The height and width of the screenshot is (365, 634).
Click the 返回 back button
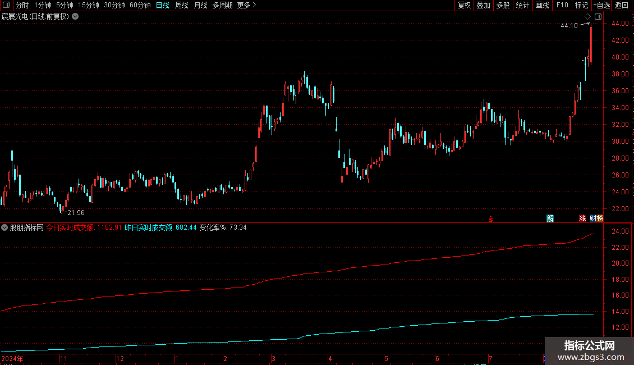point(622,5)
